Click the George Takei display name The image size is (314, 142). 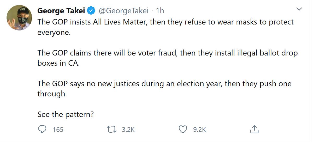coord(61,11)
